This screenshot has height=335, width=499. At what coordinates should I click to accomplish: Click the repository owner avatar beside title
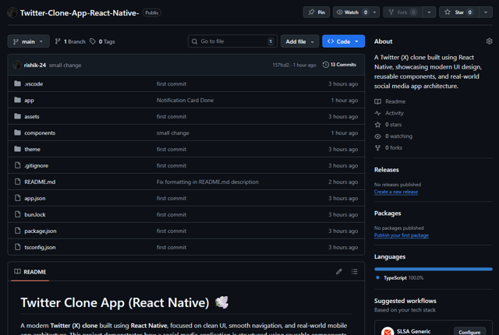12,12
